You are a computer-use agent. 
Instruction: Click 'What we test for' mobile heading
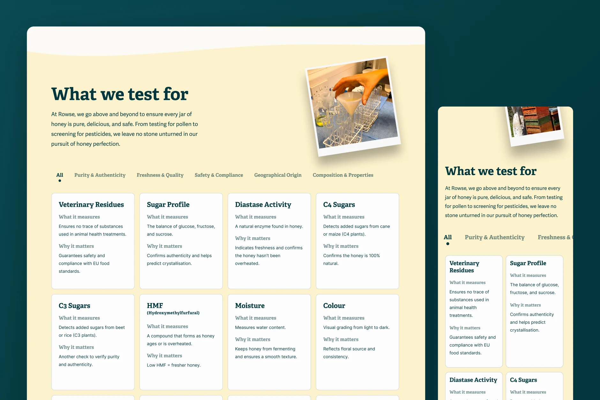(x=491, y=171)
